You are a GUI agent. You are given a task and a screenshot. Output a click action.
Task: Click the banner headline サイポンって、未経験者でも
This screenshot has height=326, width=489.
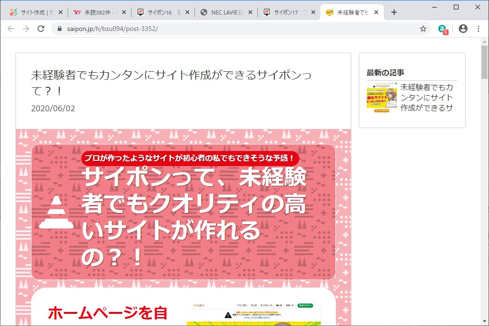[x=194, y=217]
